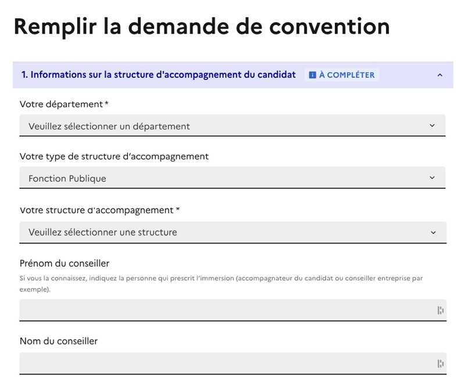Viewport: 465px width, 387px height.
Task: Collapse the section Informations sur la structure
Action: pyautogui.click(x=440, y=74)
